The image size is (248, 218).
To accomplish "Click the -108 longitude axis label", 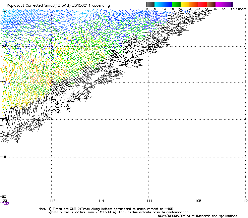I will [197, 201].
